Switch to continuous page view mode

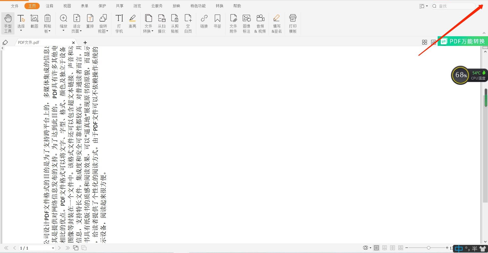(x=385, y=248)
